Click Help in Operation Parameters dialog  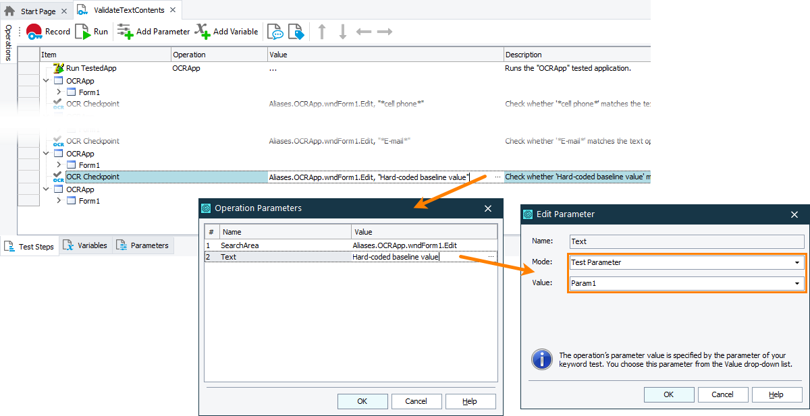click(470, 401)
